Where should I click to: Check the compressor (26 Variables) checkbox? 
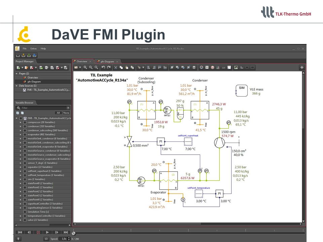[x=25, y=122]
